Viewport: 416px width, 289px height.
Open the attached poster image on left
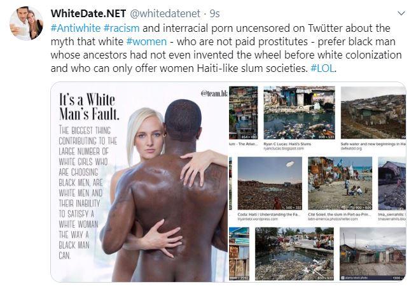(139, 182)
